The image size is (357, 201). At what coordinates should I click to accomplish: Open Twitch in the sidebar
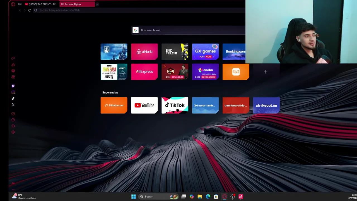pos(13,86)
